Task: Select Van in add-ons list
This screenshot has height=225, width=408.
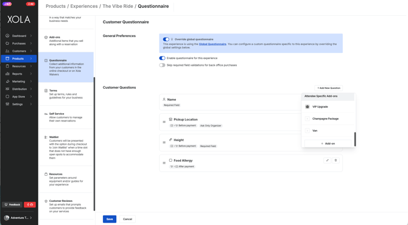Action: (328, 131)
